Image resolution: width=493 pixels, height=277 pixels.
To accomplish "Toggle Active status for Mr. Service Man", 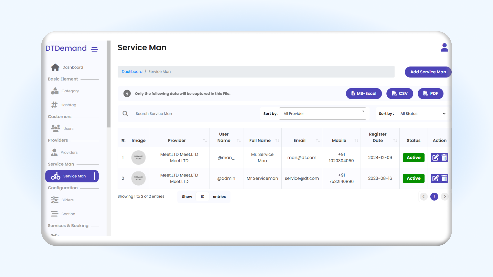I will (413, 157).
